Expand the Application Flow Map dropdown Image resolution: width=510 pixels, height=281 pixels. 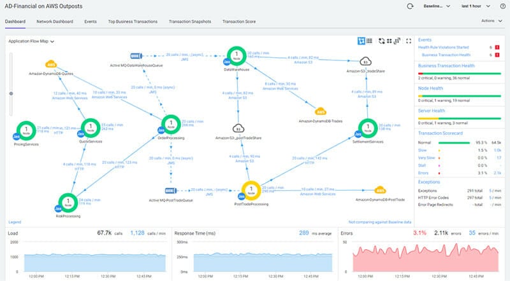(31, 41)
